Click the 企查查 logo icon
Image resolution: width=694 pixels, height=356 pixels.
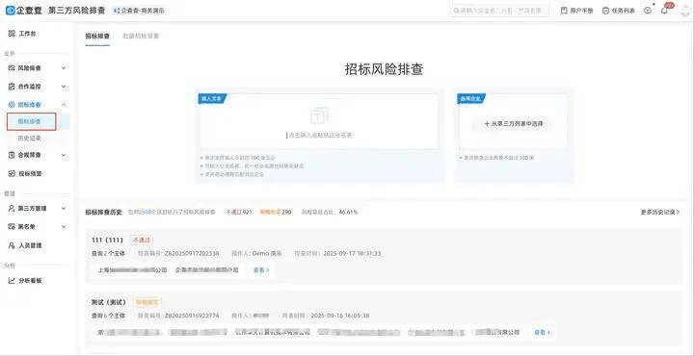click(11, 11)
